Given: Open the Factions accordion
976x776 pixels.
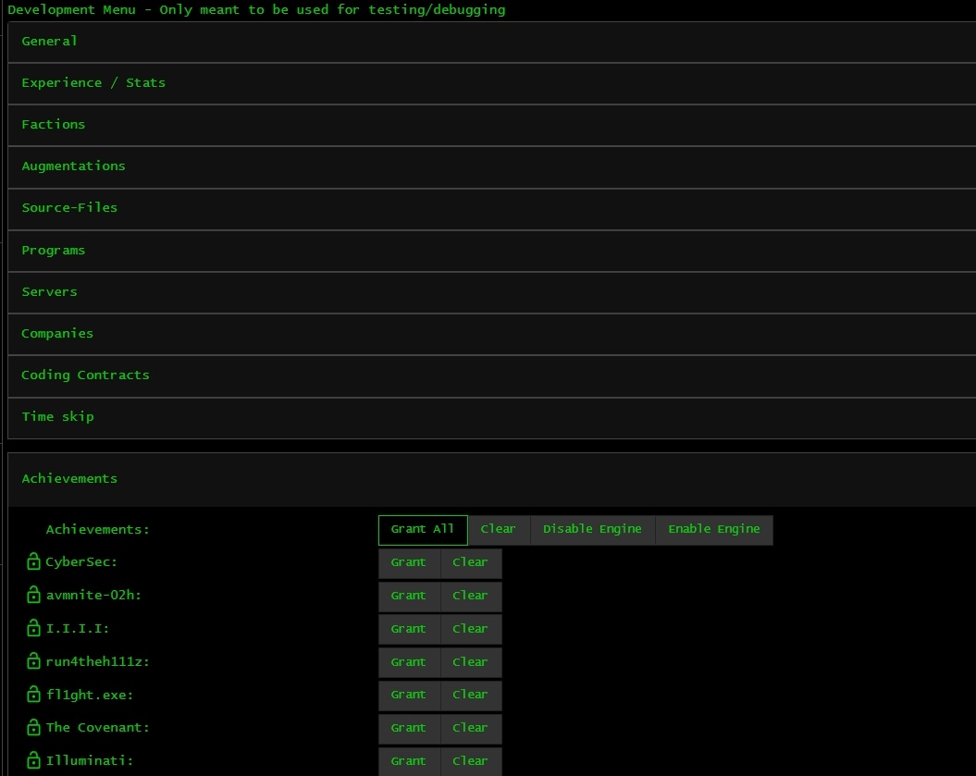Looking at the screenshot, I should click(x=492, y=125).
